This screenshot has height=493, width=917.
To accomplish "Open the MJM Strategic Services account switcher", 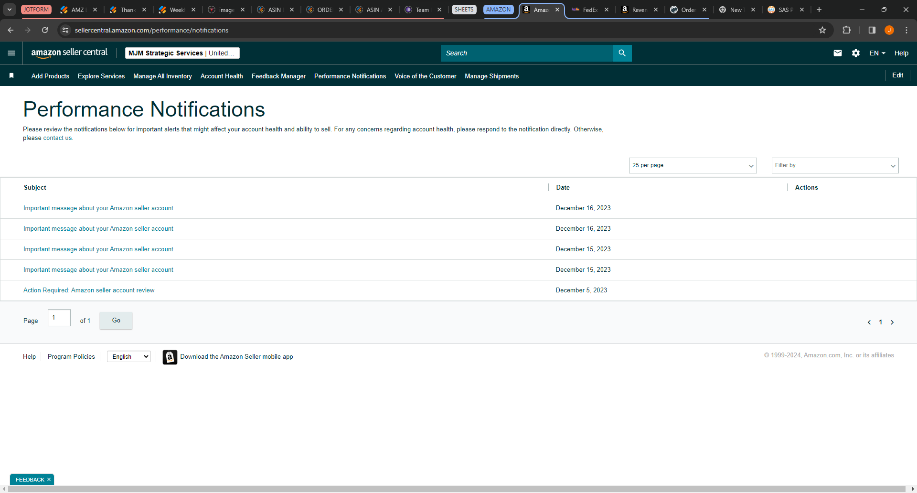I will coord(182,53).
